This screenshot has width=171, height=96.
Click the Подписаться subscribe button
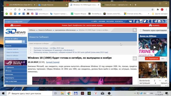point(152,59)
